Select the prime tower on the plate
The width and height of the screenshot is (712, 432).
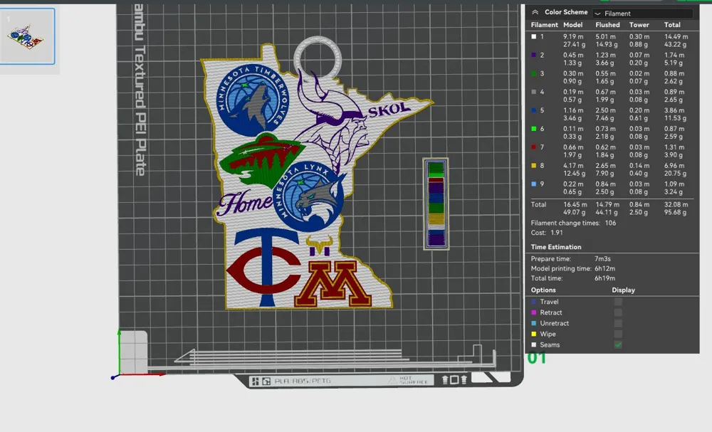[x=436, y=204]
